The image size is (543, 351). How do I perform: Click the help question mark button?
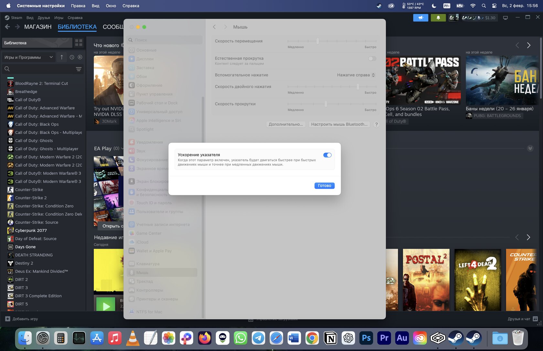coord(376,124)
